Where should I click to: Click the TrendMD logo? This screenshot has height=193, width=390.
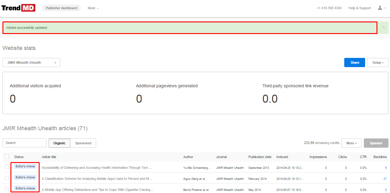tap(18, 8)
